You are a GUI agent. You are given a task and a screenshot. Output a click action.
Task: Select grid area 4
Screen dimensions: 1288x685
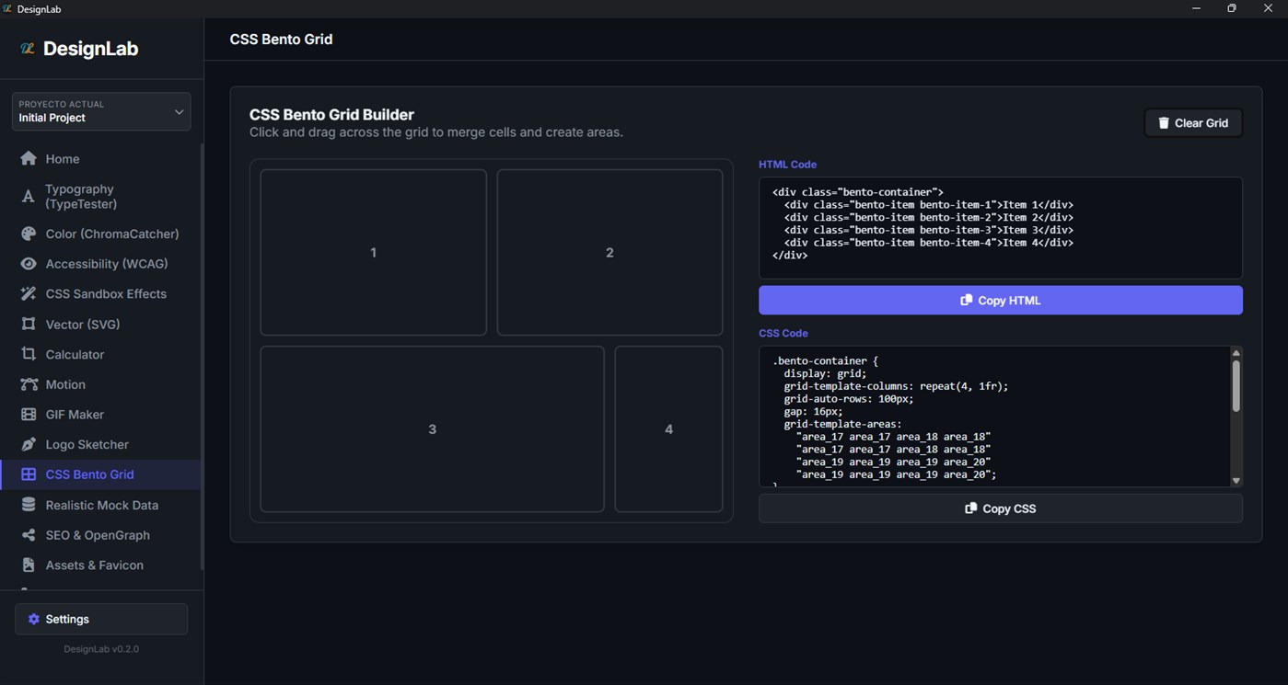coord(668,428)
